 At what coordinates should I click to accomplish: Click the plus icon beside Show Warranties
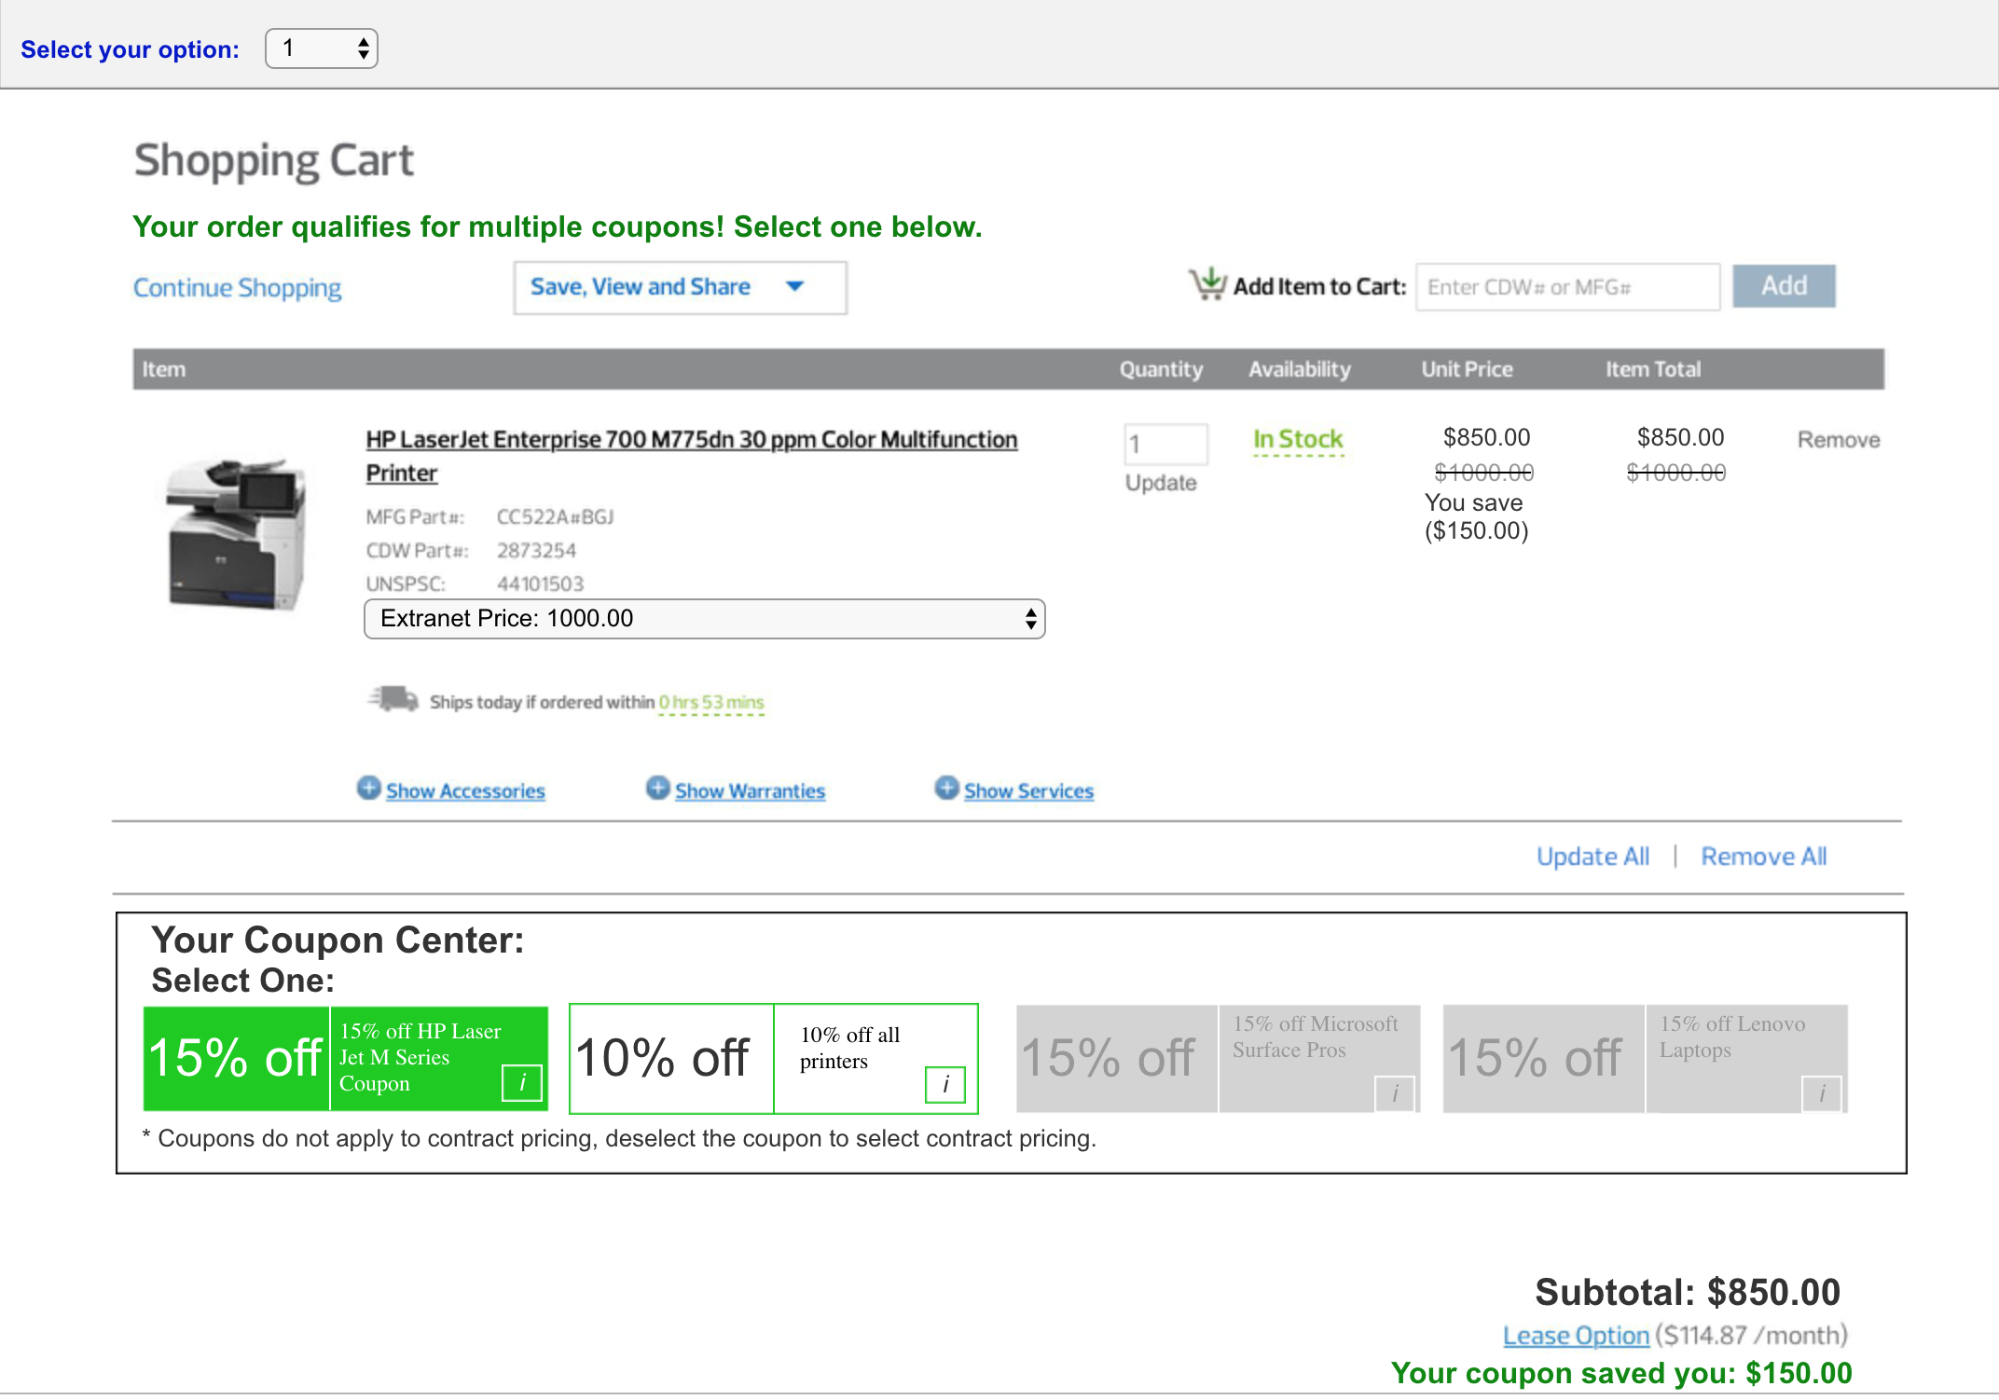coord(658,789)
